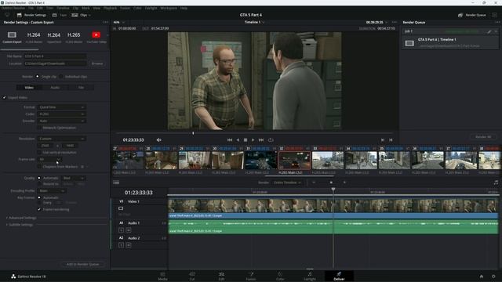Stop playback in the viewer
502x282 pixels.
coord(246,139)
